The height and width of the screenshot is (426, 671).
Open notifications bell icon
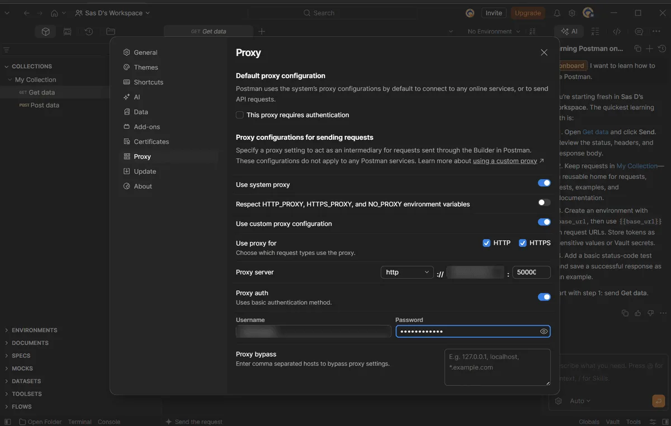pyautogui.click(x=557, y=13)
